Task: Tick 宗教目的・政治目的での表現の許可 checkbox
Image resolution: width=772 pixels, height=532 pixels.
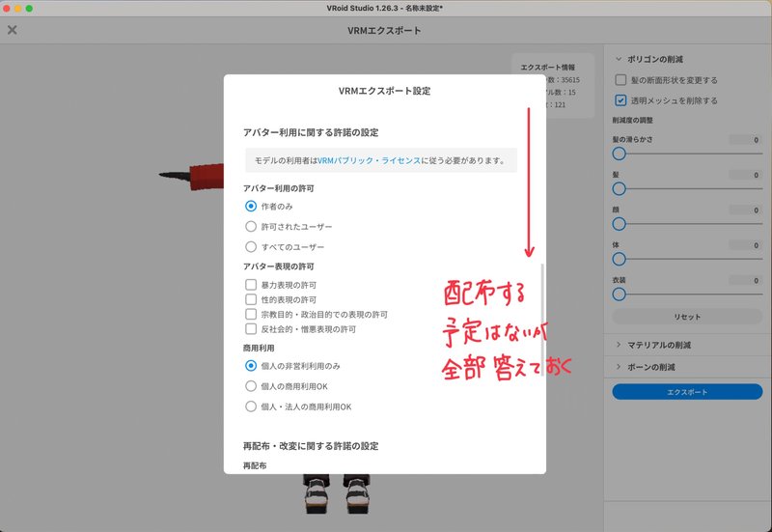Action: coord(251,314)
